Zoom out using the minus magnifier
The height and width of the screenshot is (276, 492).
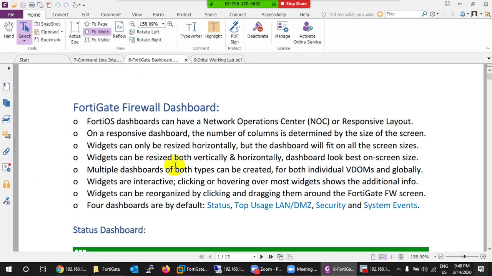(x=132, y=24)
